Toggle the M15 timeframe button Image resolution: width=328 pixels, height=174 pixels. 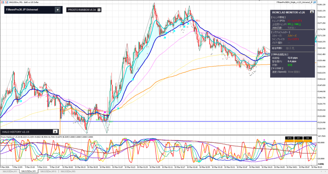(x=289, y=138)
